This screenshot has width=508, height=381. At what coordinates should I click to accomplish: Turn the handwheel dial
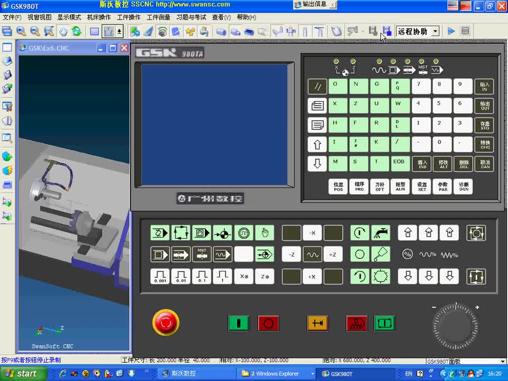pyautogui.click(x=456, y=326)
